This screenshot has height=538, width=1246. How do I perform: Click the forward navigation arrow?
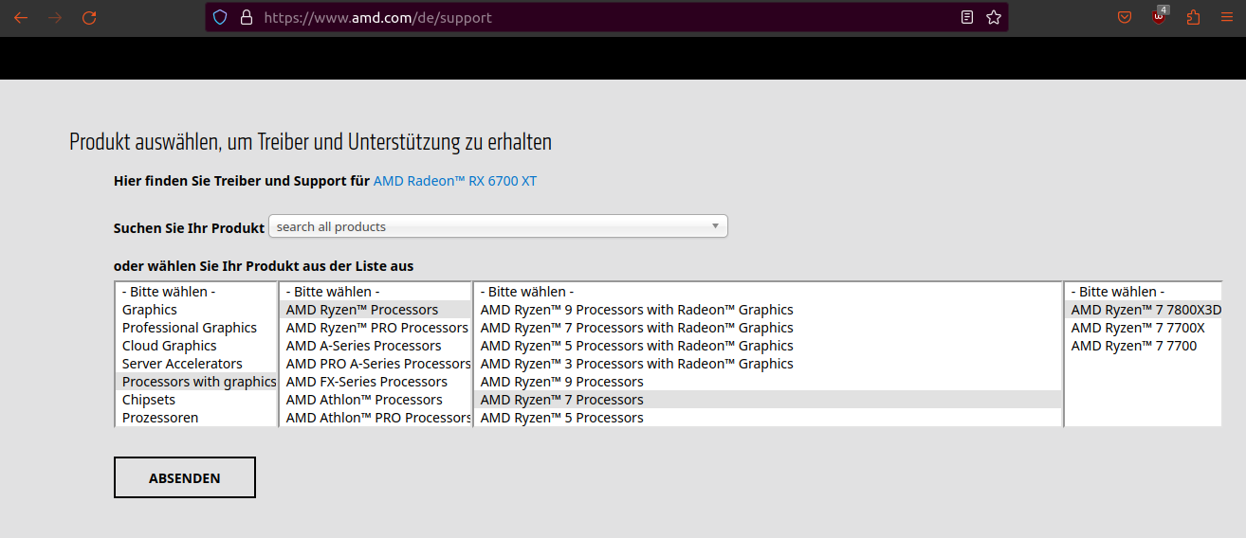pos(55,17)
